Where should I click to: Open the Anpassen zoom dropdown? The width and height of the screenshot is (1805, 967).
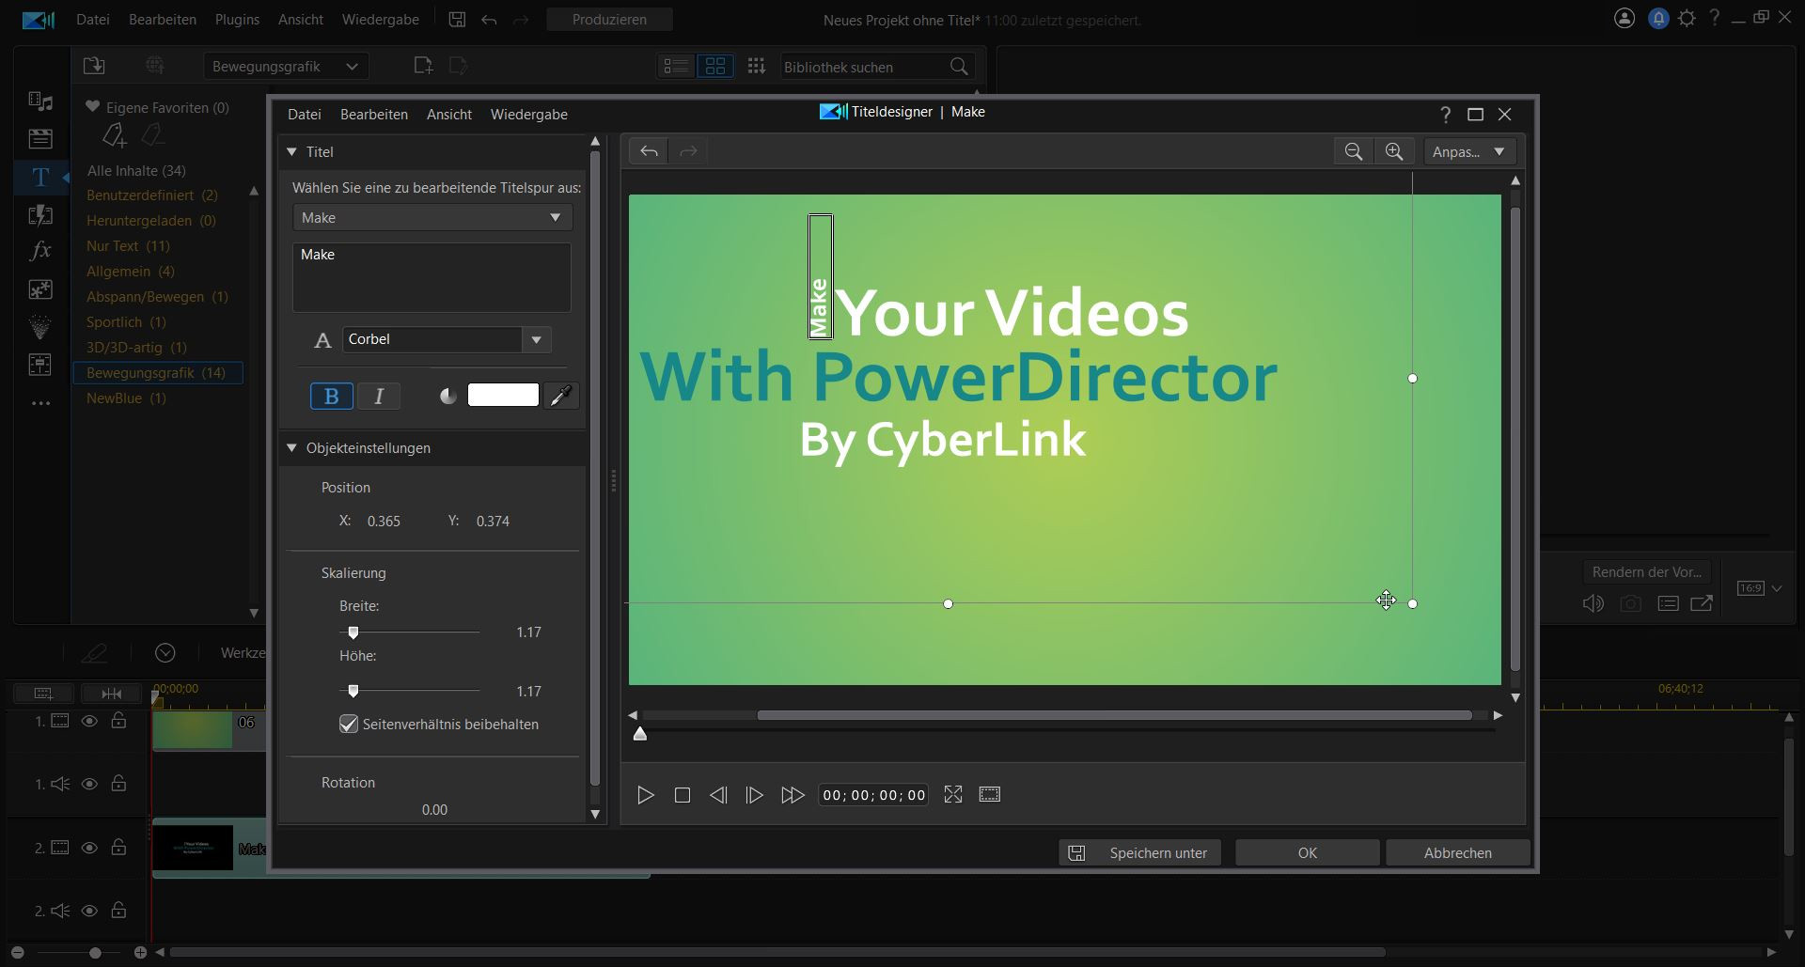1469,151
